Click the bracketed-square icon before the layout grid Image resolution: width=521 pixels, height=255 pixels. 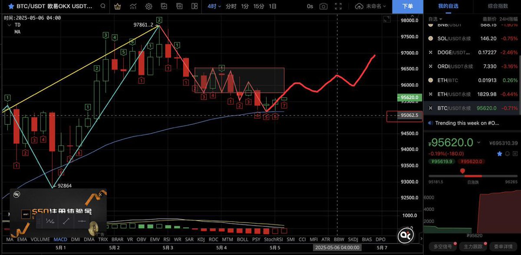click(x=179, y=6)
